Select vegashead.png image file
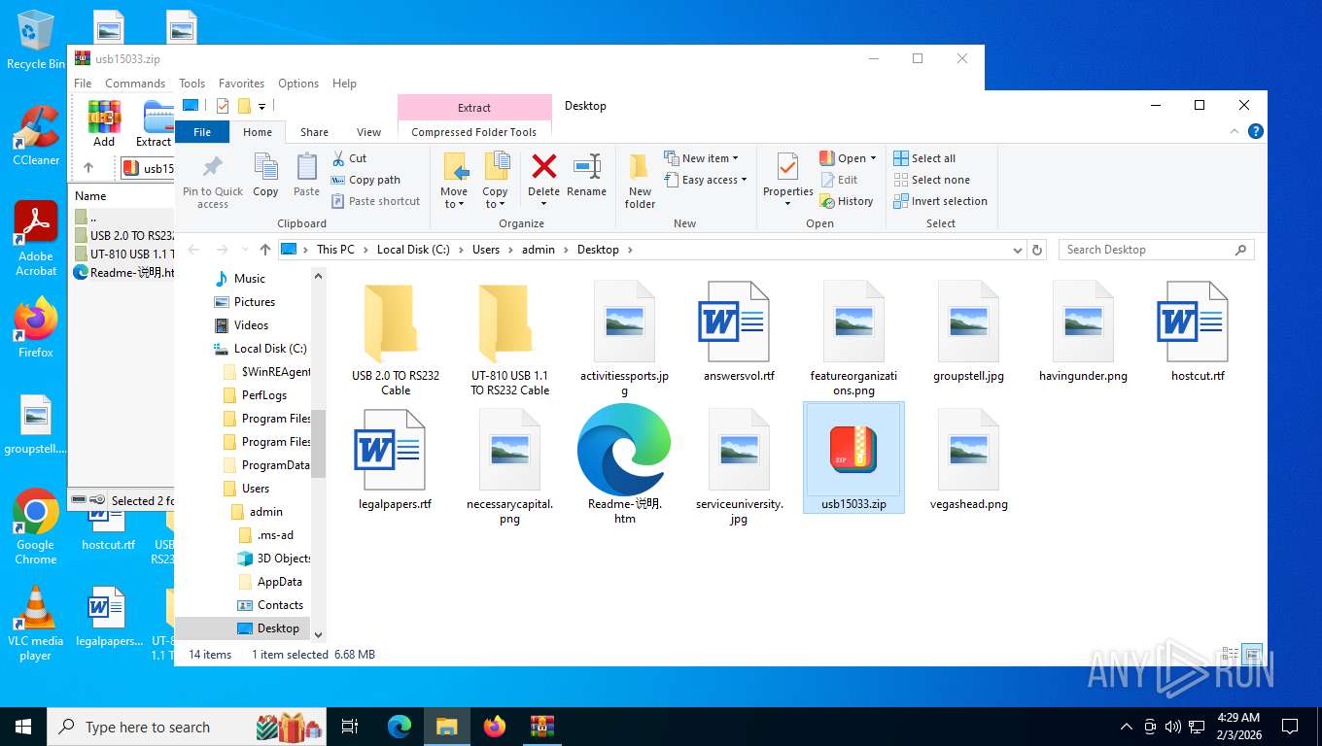 (x=968, y=458)
